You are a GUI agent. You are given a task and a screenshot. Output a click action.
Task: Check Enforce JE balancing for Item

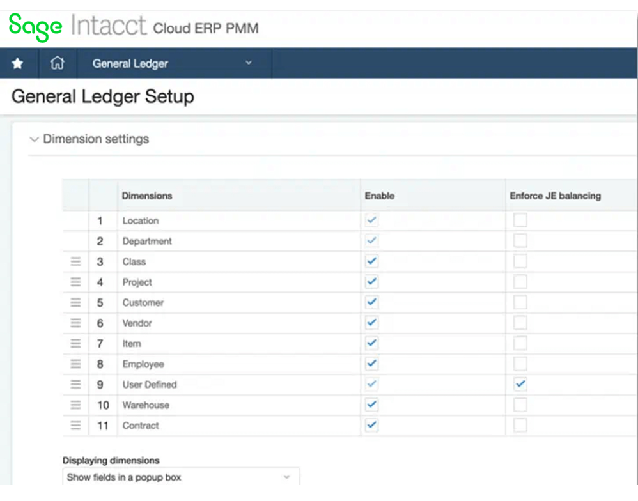pos(520,343)
